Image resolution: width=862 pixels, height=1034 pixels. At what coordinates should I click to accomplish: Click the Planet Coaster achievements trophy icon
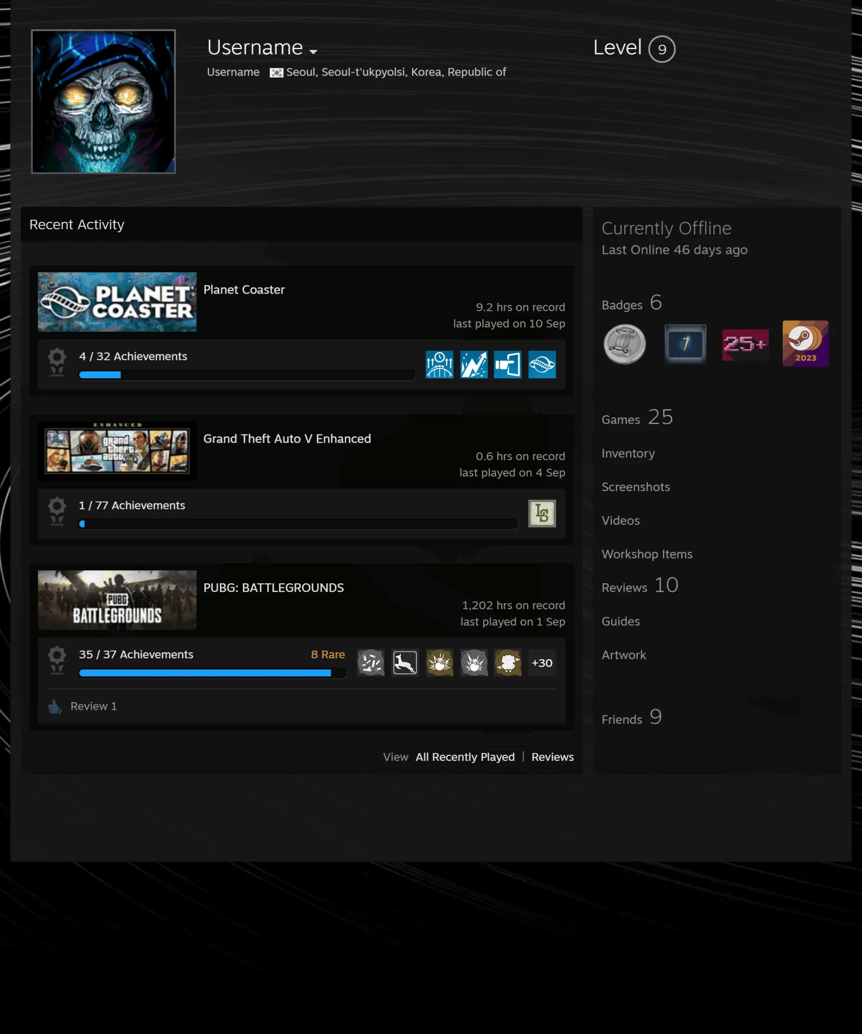57,362
